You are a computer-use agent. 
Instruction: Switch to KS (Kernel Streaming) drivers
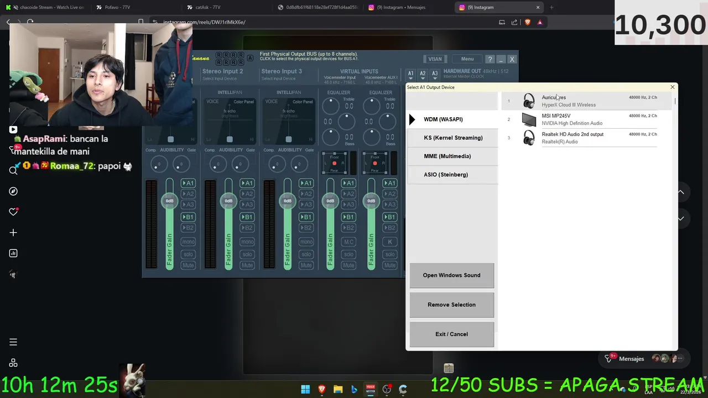[452, 138]
